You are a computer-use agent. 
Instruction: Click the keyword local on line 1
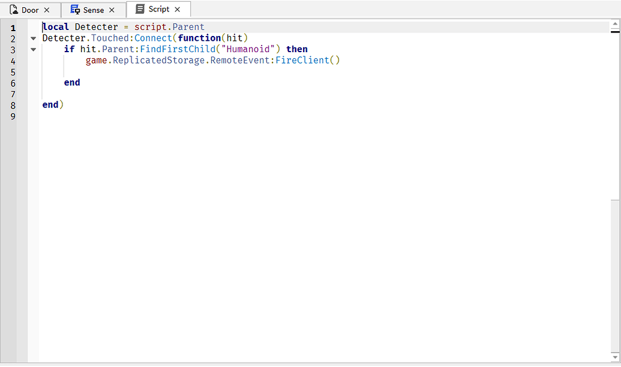click(x=55, y=26)
